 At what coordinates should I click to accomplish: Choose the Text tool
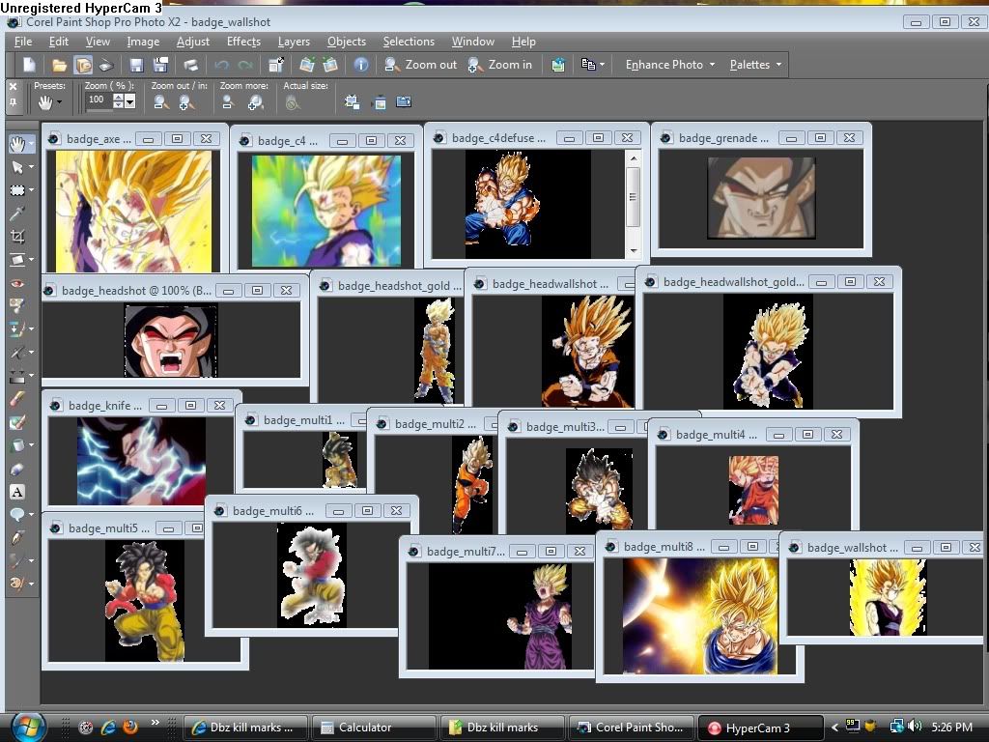[x=17, y=492]
